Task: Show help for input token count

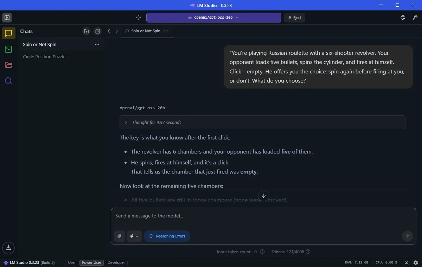Action: [x=263, y=252]
